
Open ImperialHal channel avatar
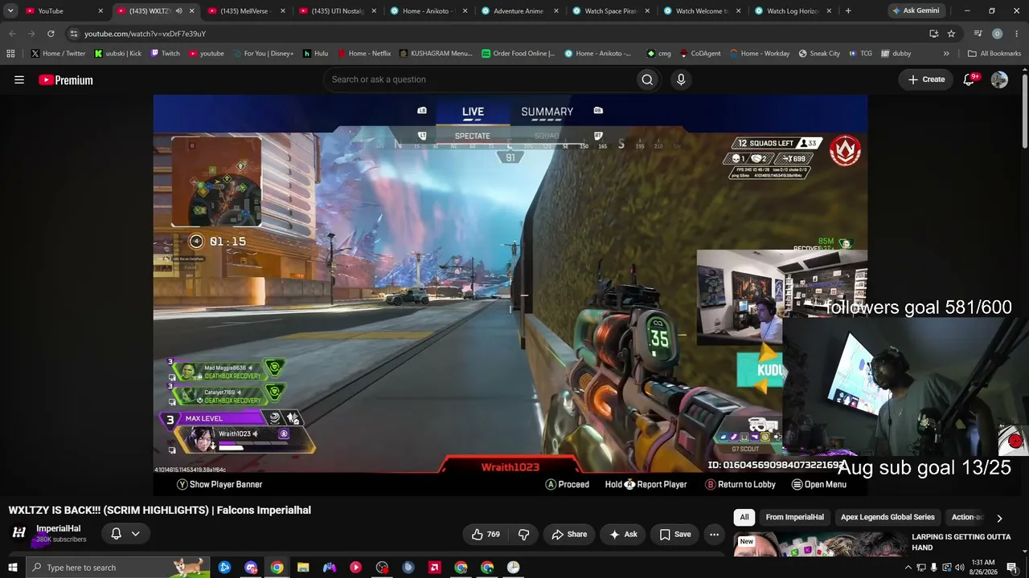coord(19,533)
